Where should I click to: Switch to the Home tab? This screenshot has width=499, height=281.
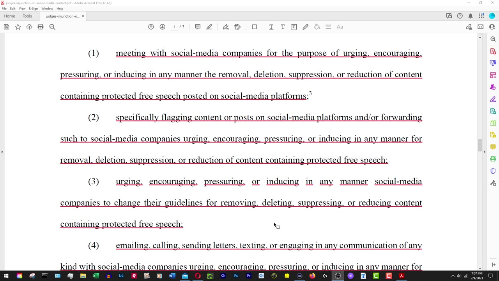coord(9,16)
